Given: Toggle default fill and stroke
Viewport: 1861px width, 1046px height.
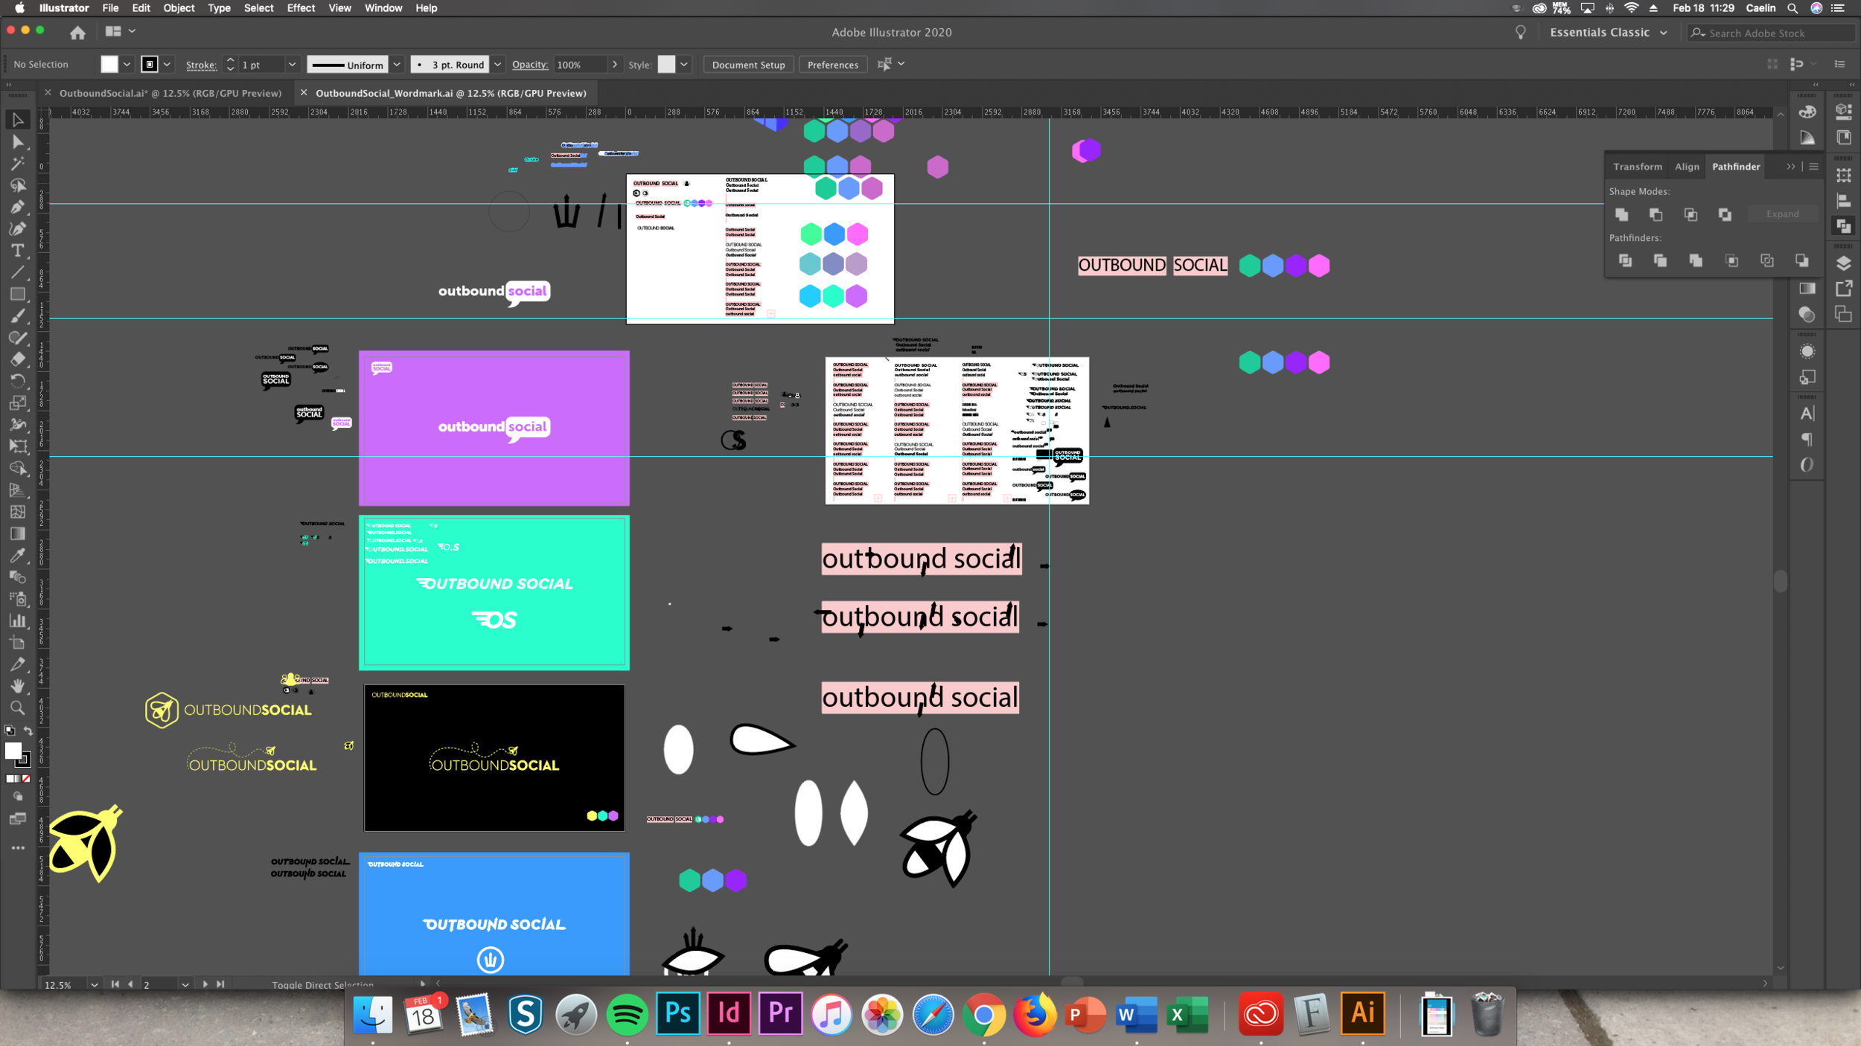Looking at the screenshot, I should [10, 731].
